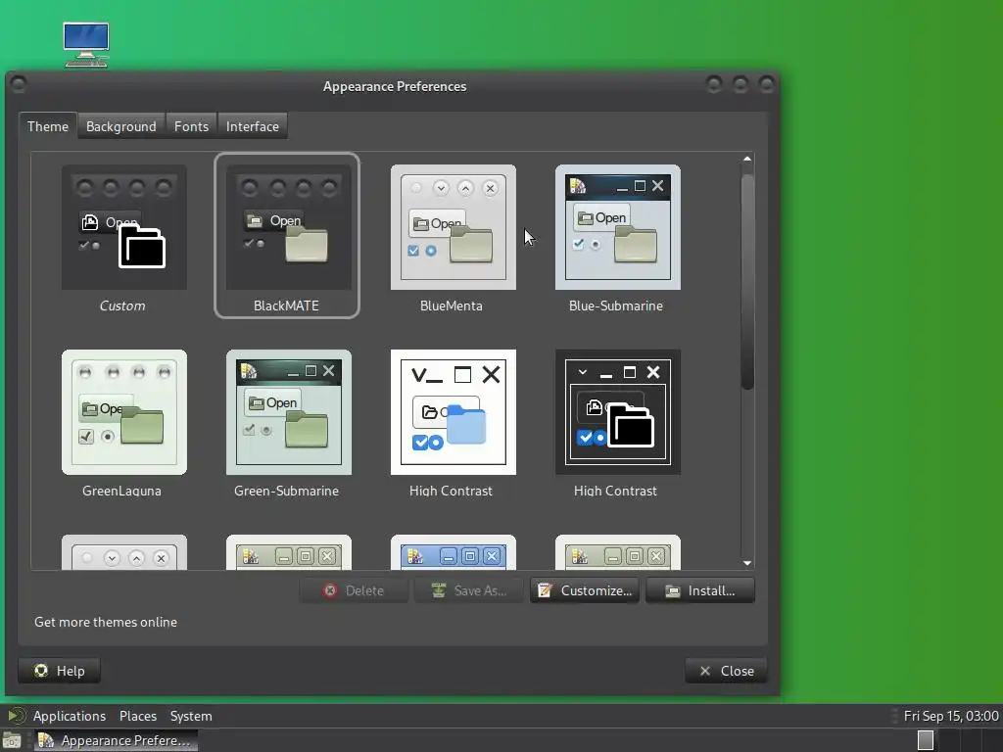Open the Customize... dialog

tap(585, 590)
